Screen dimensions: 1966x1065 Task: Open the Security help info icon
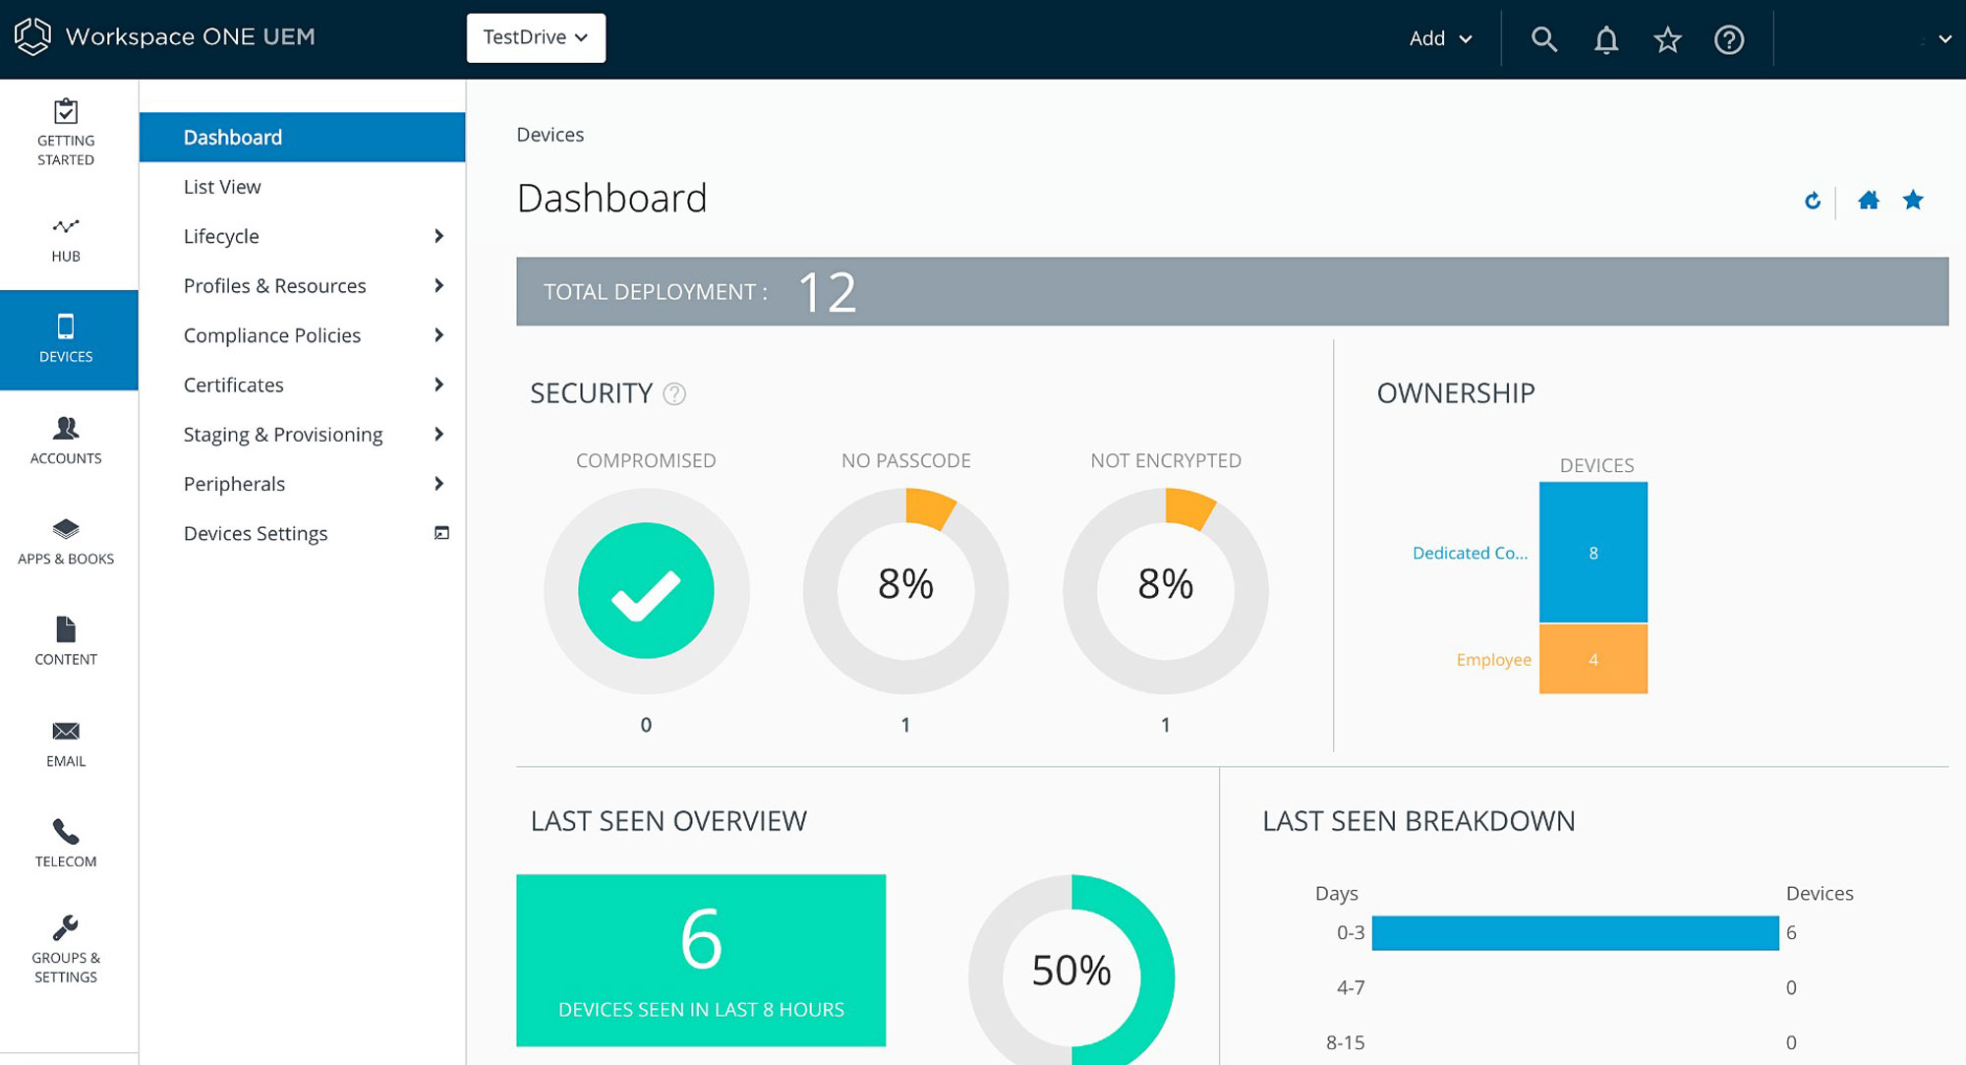point(674,393)
